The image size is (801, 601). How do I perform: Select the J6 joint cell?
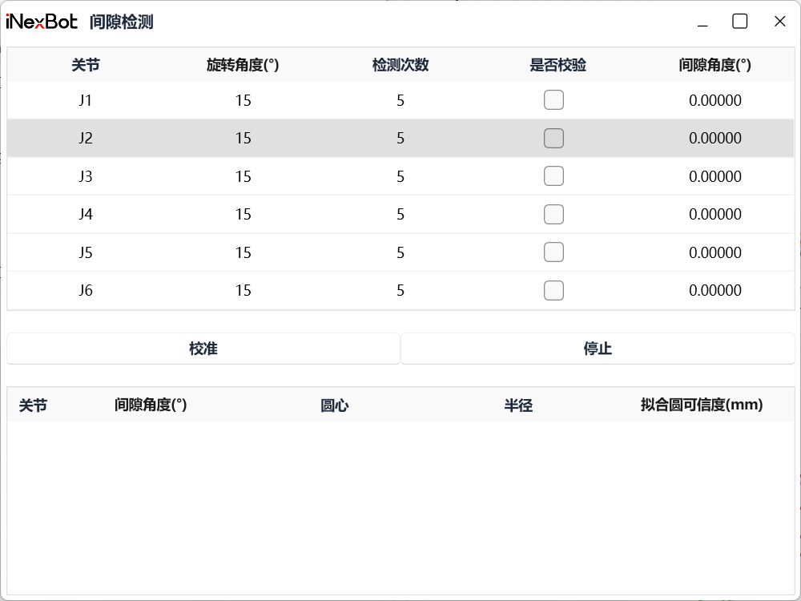[86, 290]
